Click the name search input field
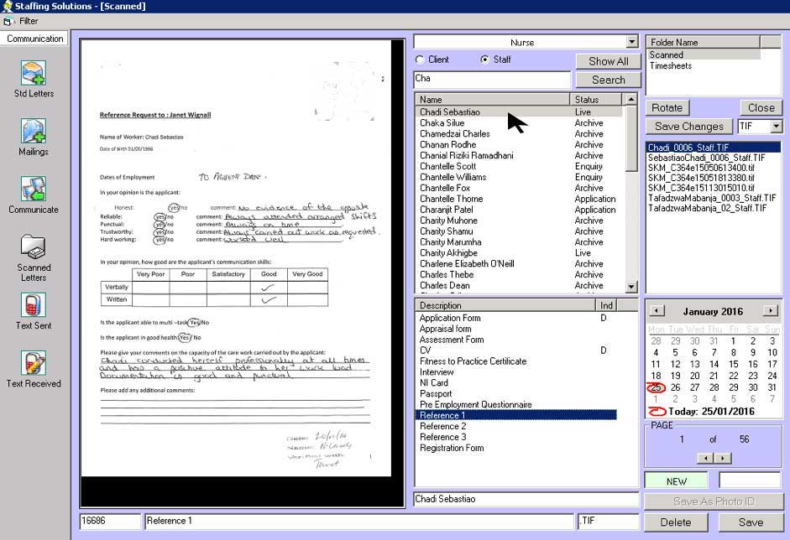Screen dimensions: 790x540 pos(492,79)
